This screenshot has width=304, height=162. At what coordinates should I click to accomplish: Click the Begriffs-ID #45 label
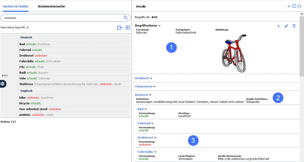pyautogui.click(x=146, y=17)
